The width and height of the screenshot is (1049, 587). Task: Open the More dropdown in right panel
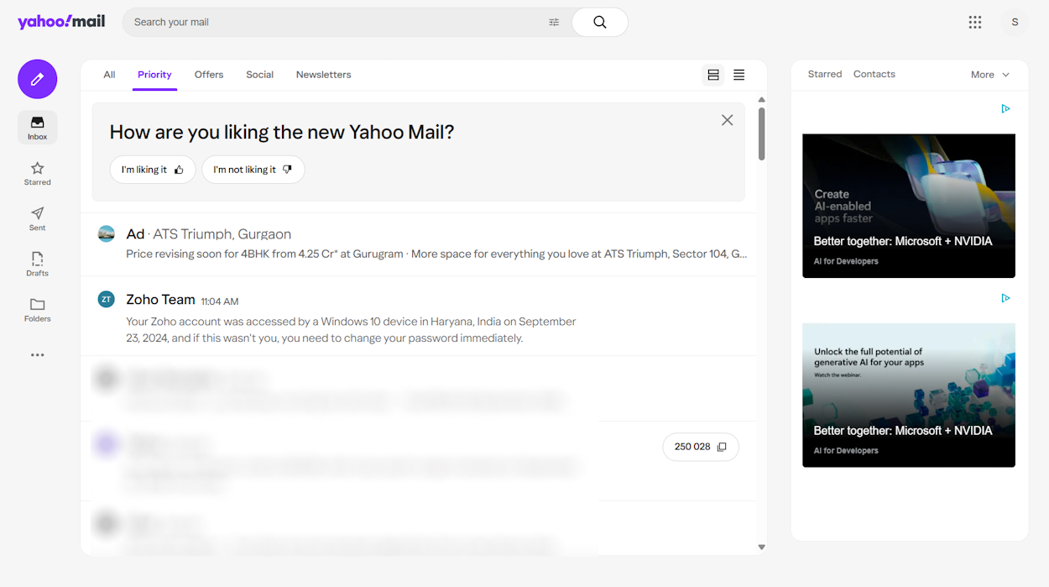pos(989,75)
